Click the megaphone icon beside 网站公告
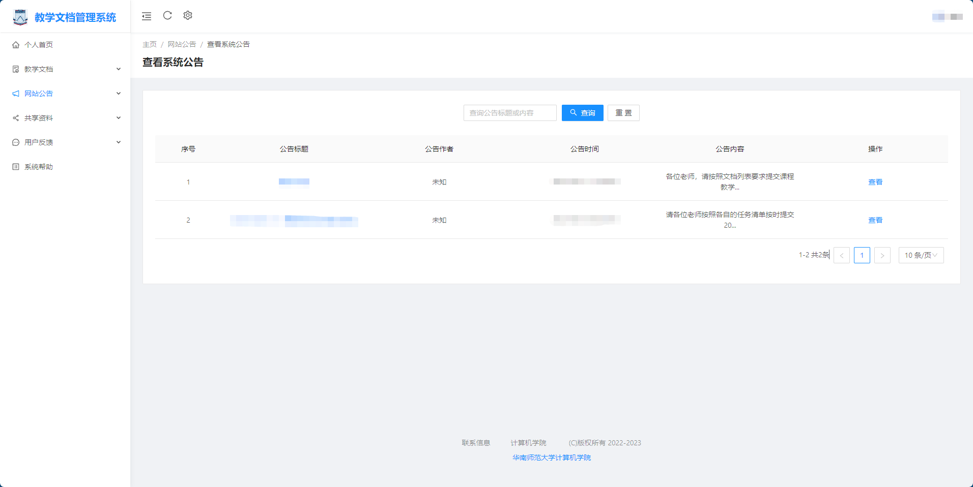Screen dimensions: 973x487 pos(16,94)
